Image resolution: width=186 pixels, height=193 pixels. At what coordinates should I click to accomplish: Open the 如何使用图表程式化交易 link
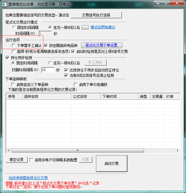pyautogui.click(x=28, y=178)
